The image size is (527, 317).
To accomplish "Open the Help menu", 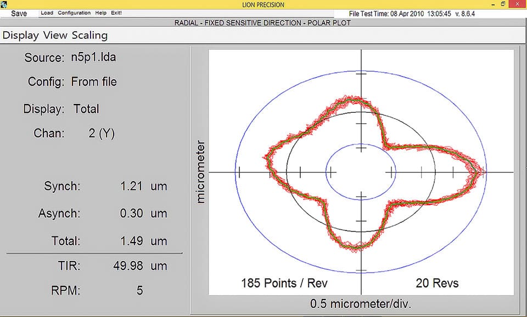I will 100,13.
